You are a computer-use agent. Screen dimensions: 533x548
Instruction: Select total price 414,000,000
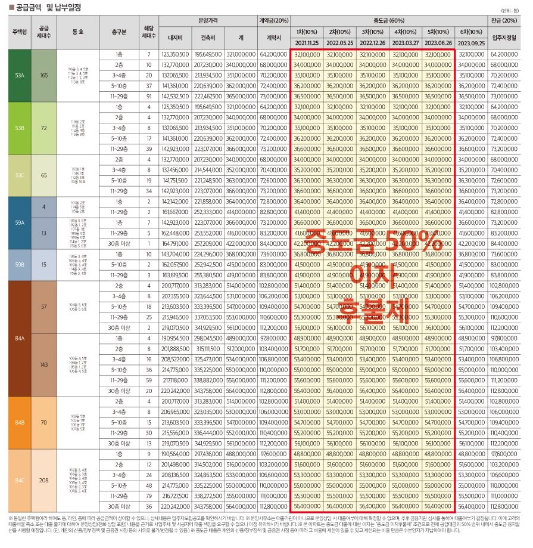(241, 212)
